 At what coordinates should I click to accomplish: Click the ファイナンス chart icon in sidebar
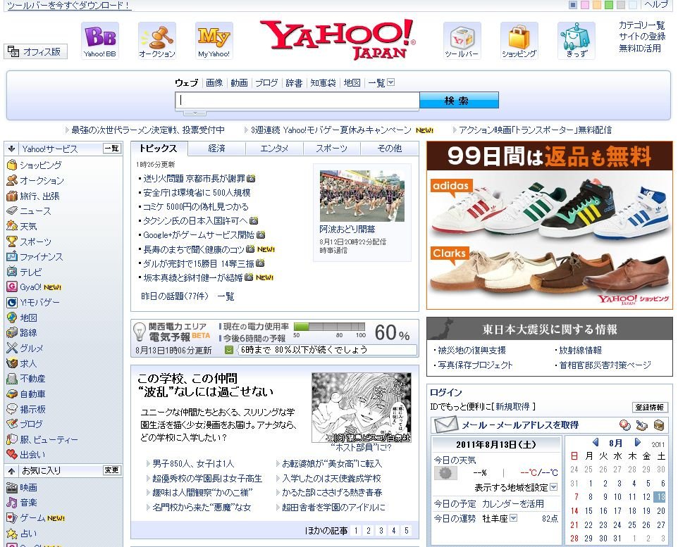pos(12,257)
